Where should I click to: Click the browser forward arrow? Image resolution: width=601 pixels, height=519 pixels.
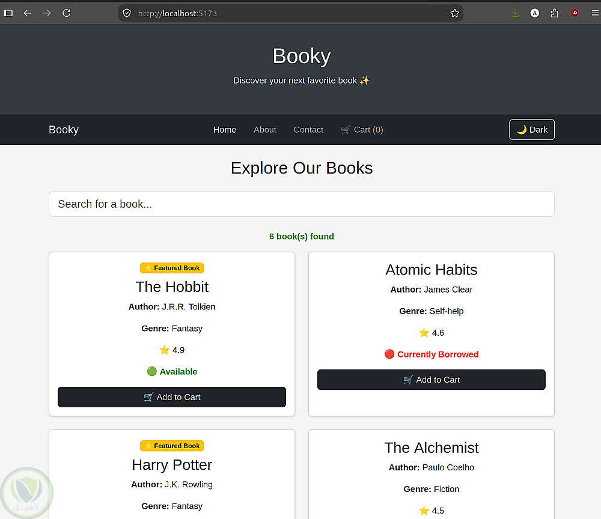tap(47, 13)
